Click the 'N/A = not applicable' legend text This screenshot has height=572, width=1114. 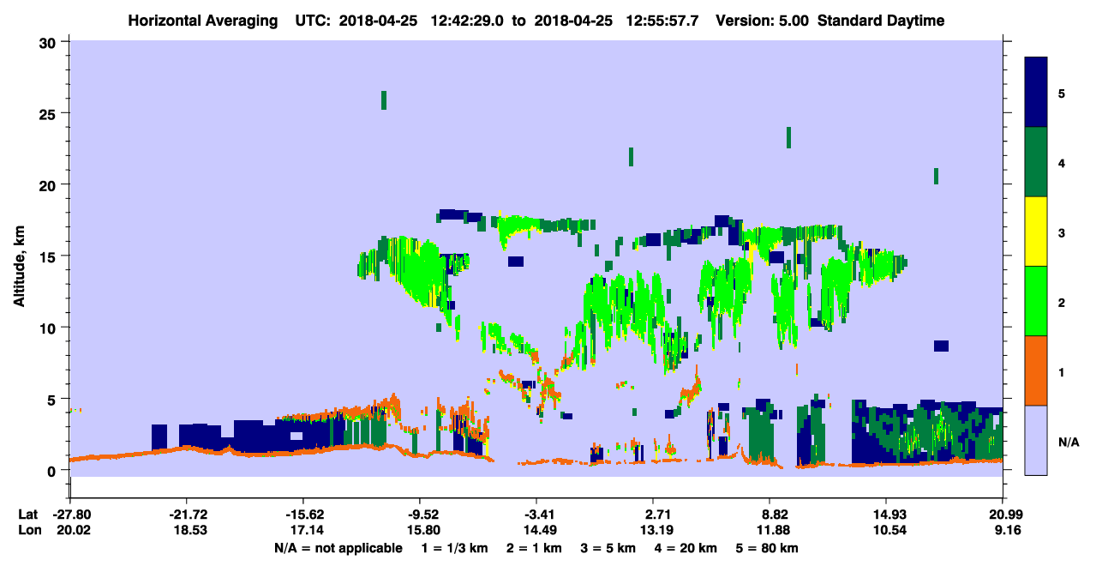338,548
